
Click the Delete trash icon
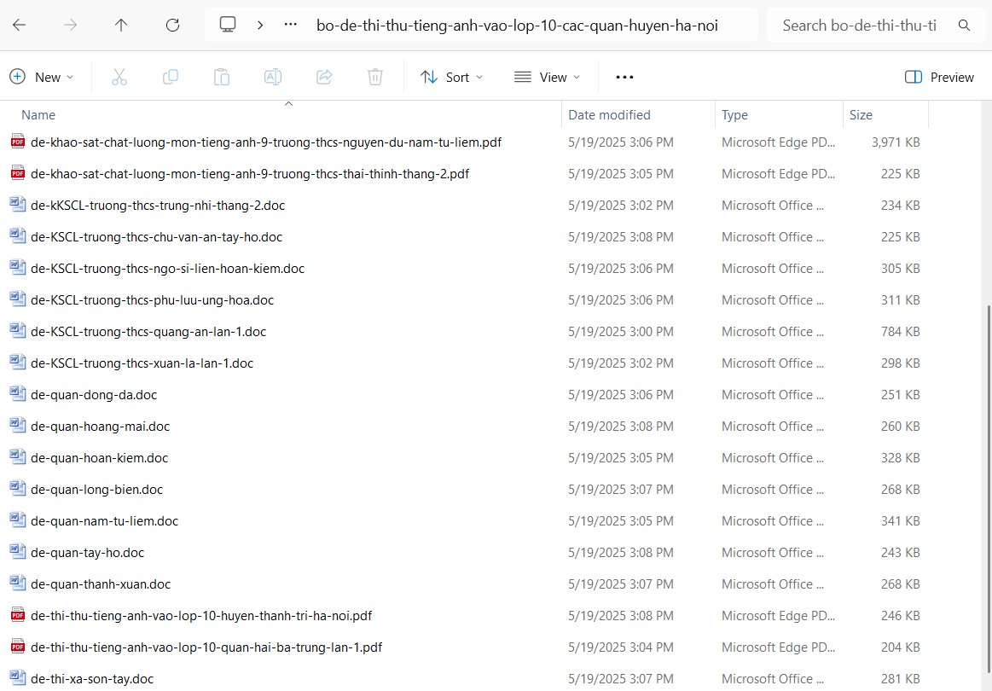click(375, 77)
